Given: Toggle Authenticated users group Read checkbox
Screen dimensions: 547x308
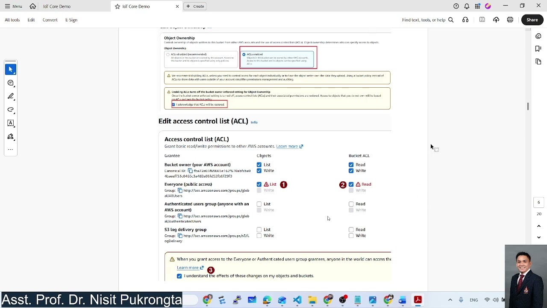Looking at the screenshot, I should [351, 204].
